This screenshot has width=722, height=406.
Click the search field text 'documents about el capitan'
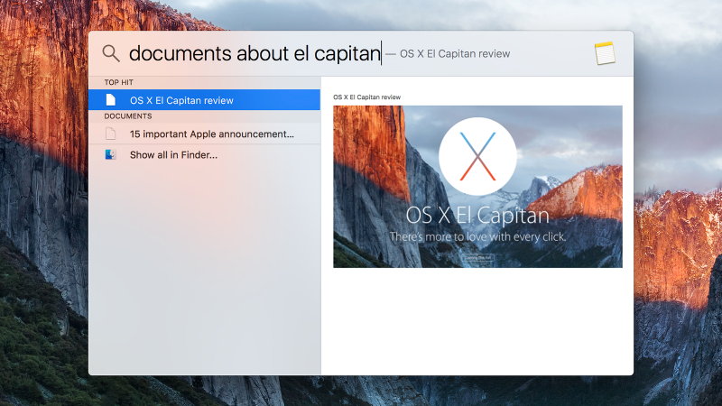click(x=255, y=53)
